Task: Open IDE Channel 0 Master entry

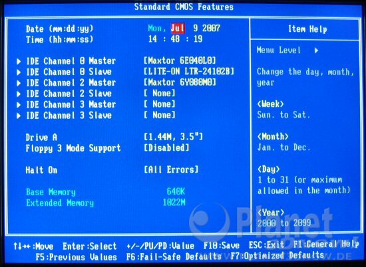Action: tap(71, 61)
